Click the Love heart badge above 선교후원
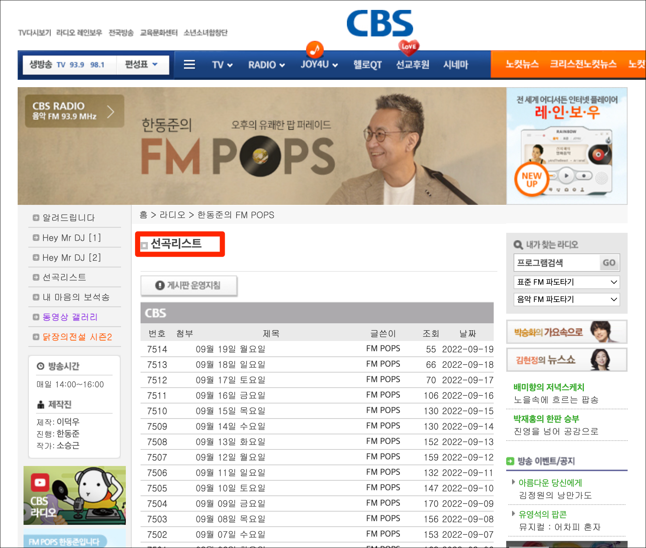 (409, 47)
